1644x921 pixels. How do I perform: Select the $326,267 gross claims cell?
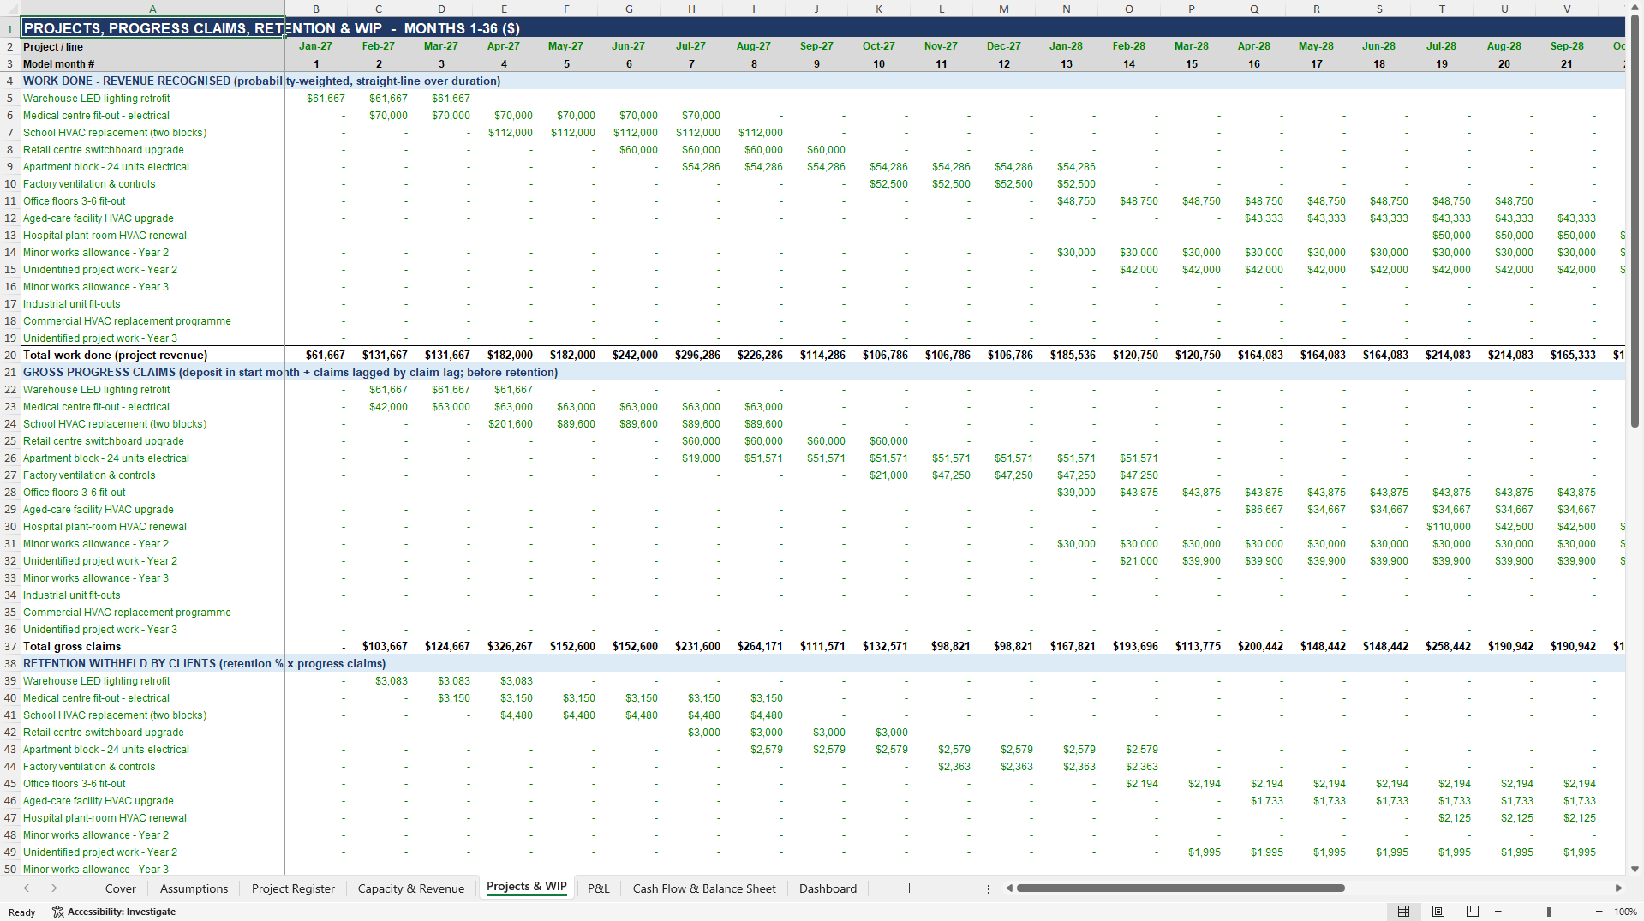(504, 646)
